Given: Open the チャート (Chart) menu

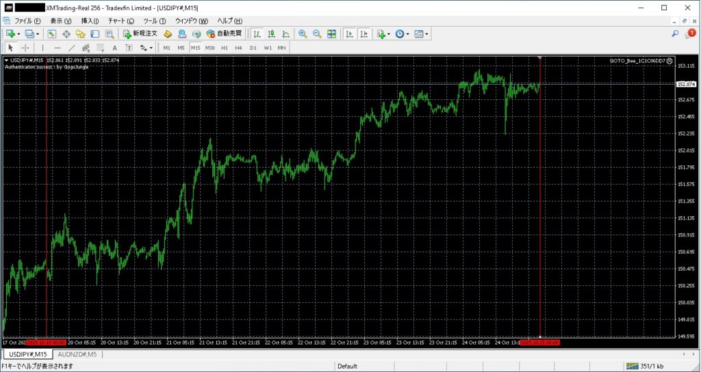Looking at the screenshot, I should pos(120,21).
